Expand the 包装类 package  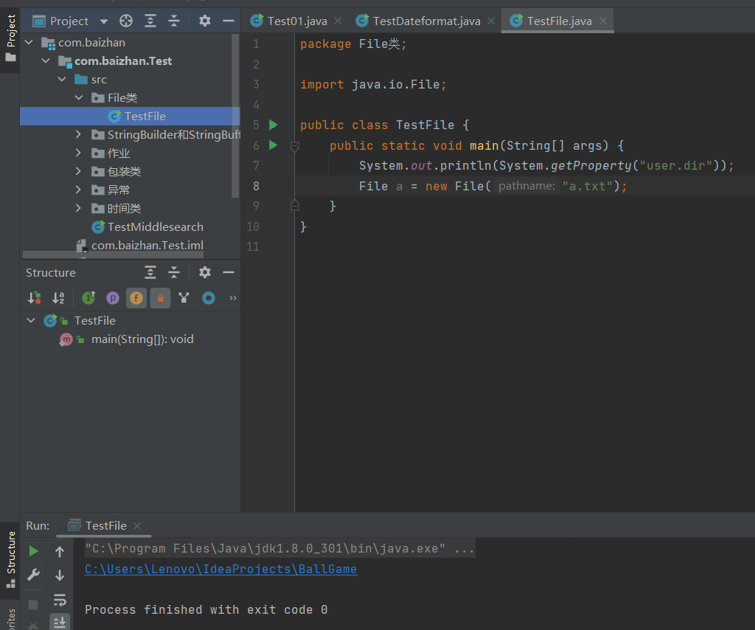tap(79, 171)
